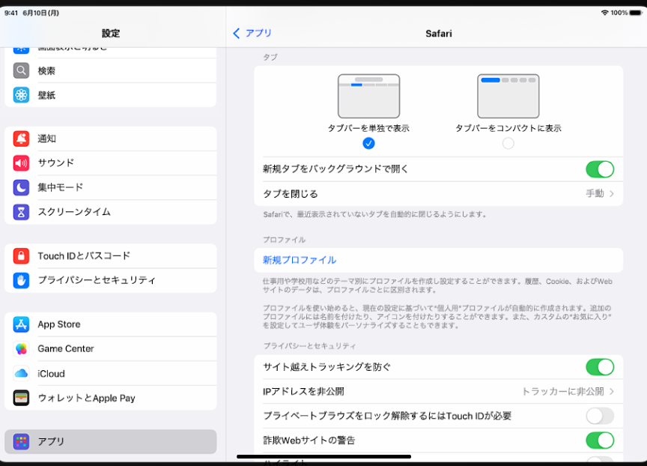The height and width of the screenshot is (466, 647).
Task: Open 通知 settings row
Action: (x=111, y=139)
